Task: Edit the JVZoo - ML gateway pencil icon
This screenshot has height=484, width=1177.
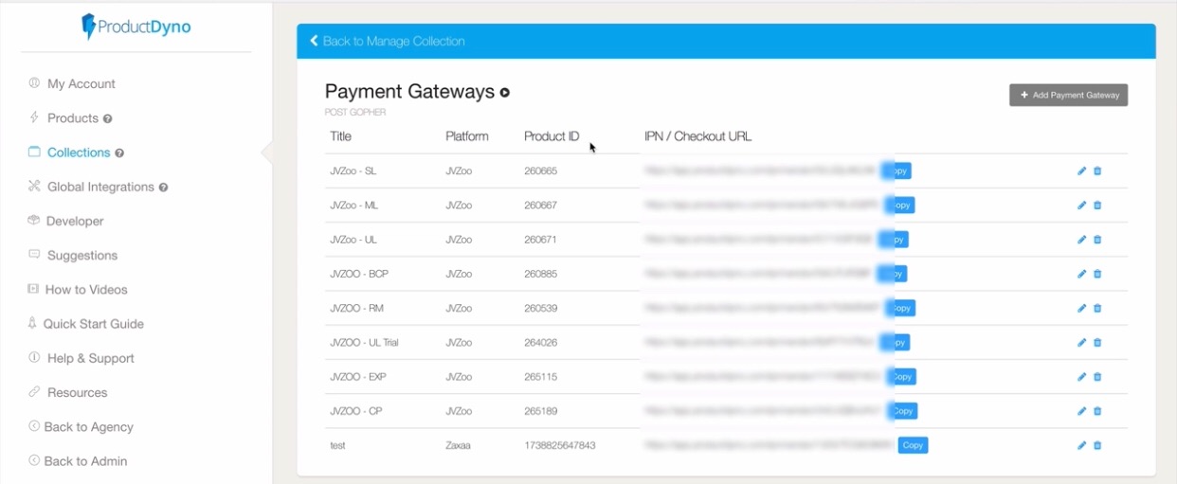Action: (1082, 206)
